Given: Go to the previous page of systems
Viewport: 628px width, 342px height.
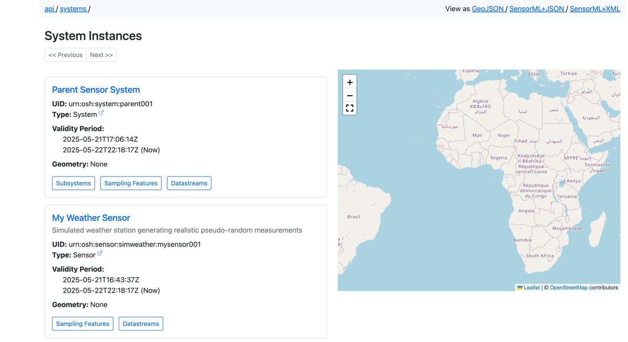Looking at the screenshot, I should pyautogui.click(x=65, y=55).
